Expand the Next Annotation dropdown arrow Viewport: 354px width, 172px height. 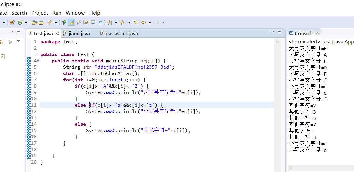[x=116, y=22]
